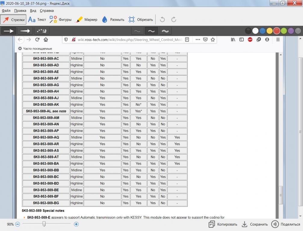Click the zoom slider handle
303x231 pixels.
(x=44, y=224)
